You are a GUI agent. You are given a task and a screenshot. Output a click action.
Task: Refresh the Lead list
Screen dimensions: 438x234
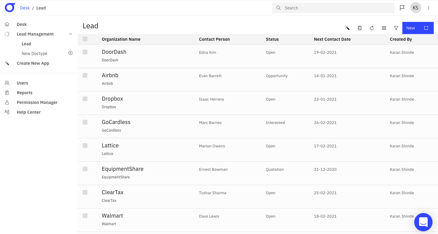[x=372, y=28]
